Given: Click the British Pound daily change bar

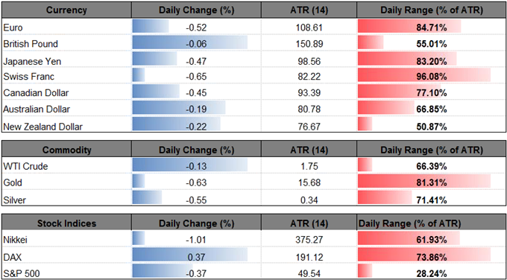Looking at the screenshot, I should pos(190,44).
